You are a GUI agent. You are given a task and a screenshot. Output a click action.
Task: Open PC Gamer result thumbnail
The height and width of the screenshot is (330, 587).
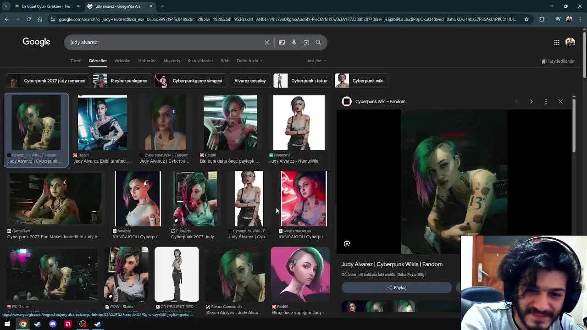pyautogui.click(x=52, y=275)
